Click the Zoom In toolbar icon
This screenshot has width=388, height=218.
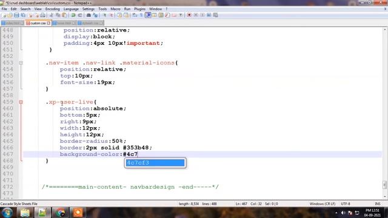104,15
